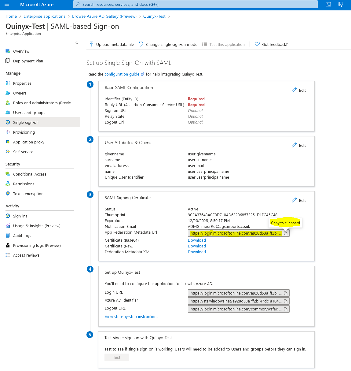Click the pencil icon for SAML Signing Certificate
The image size is (351, 371).
294,200
